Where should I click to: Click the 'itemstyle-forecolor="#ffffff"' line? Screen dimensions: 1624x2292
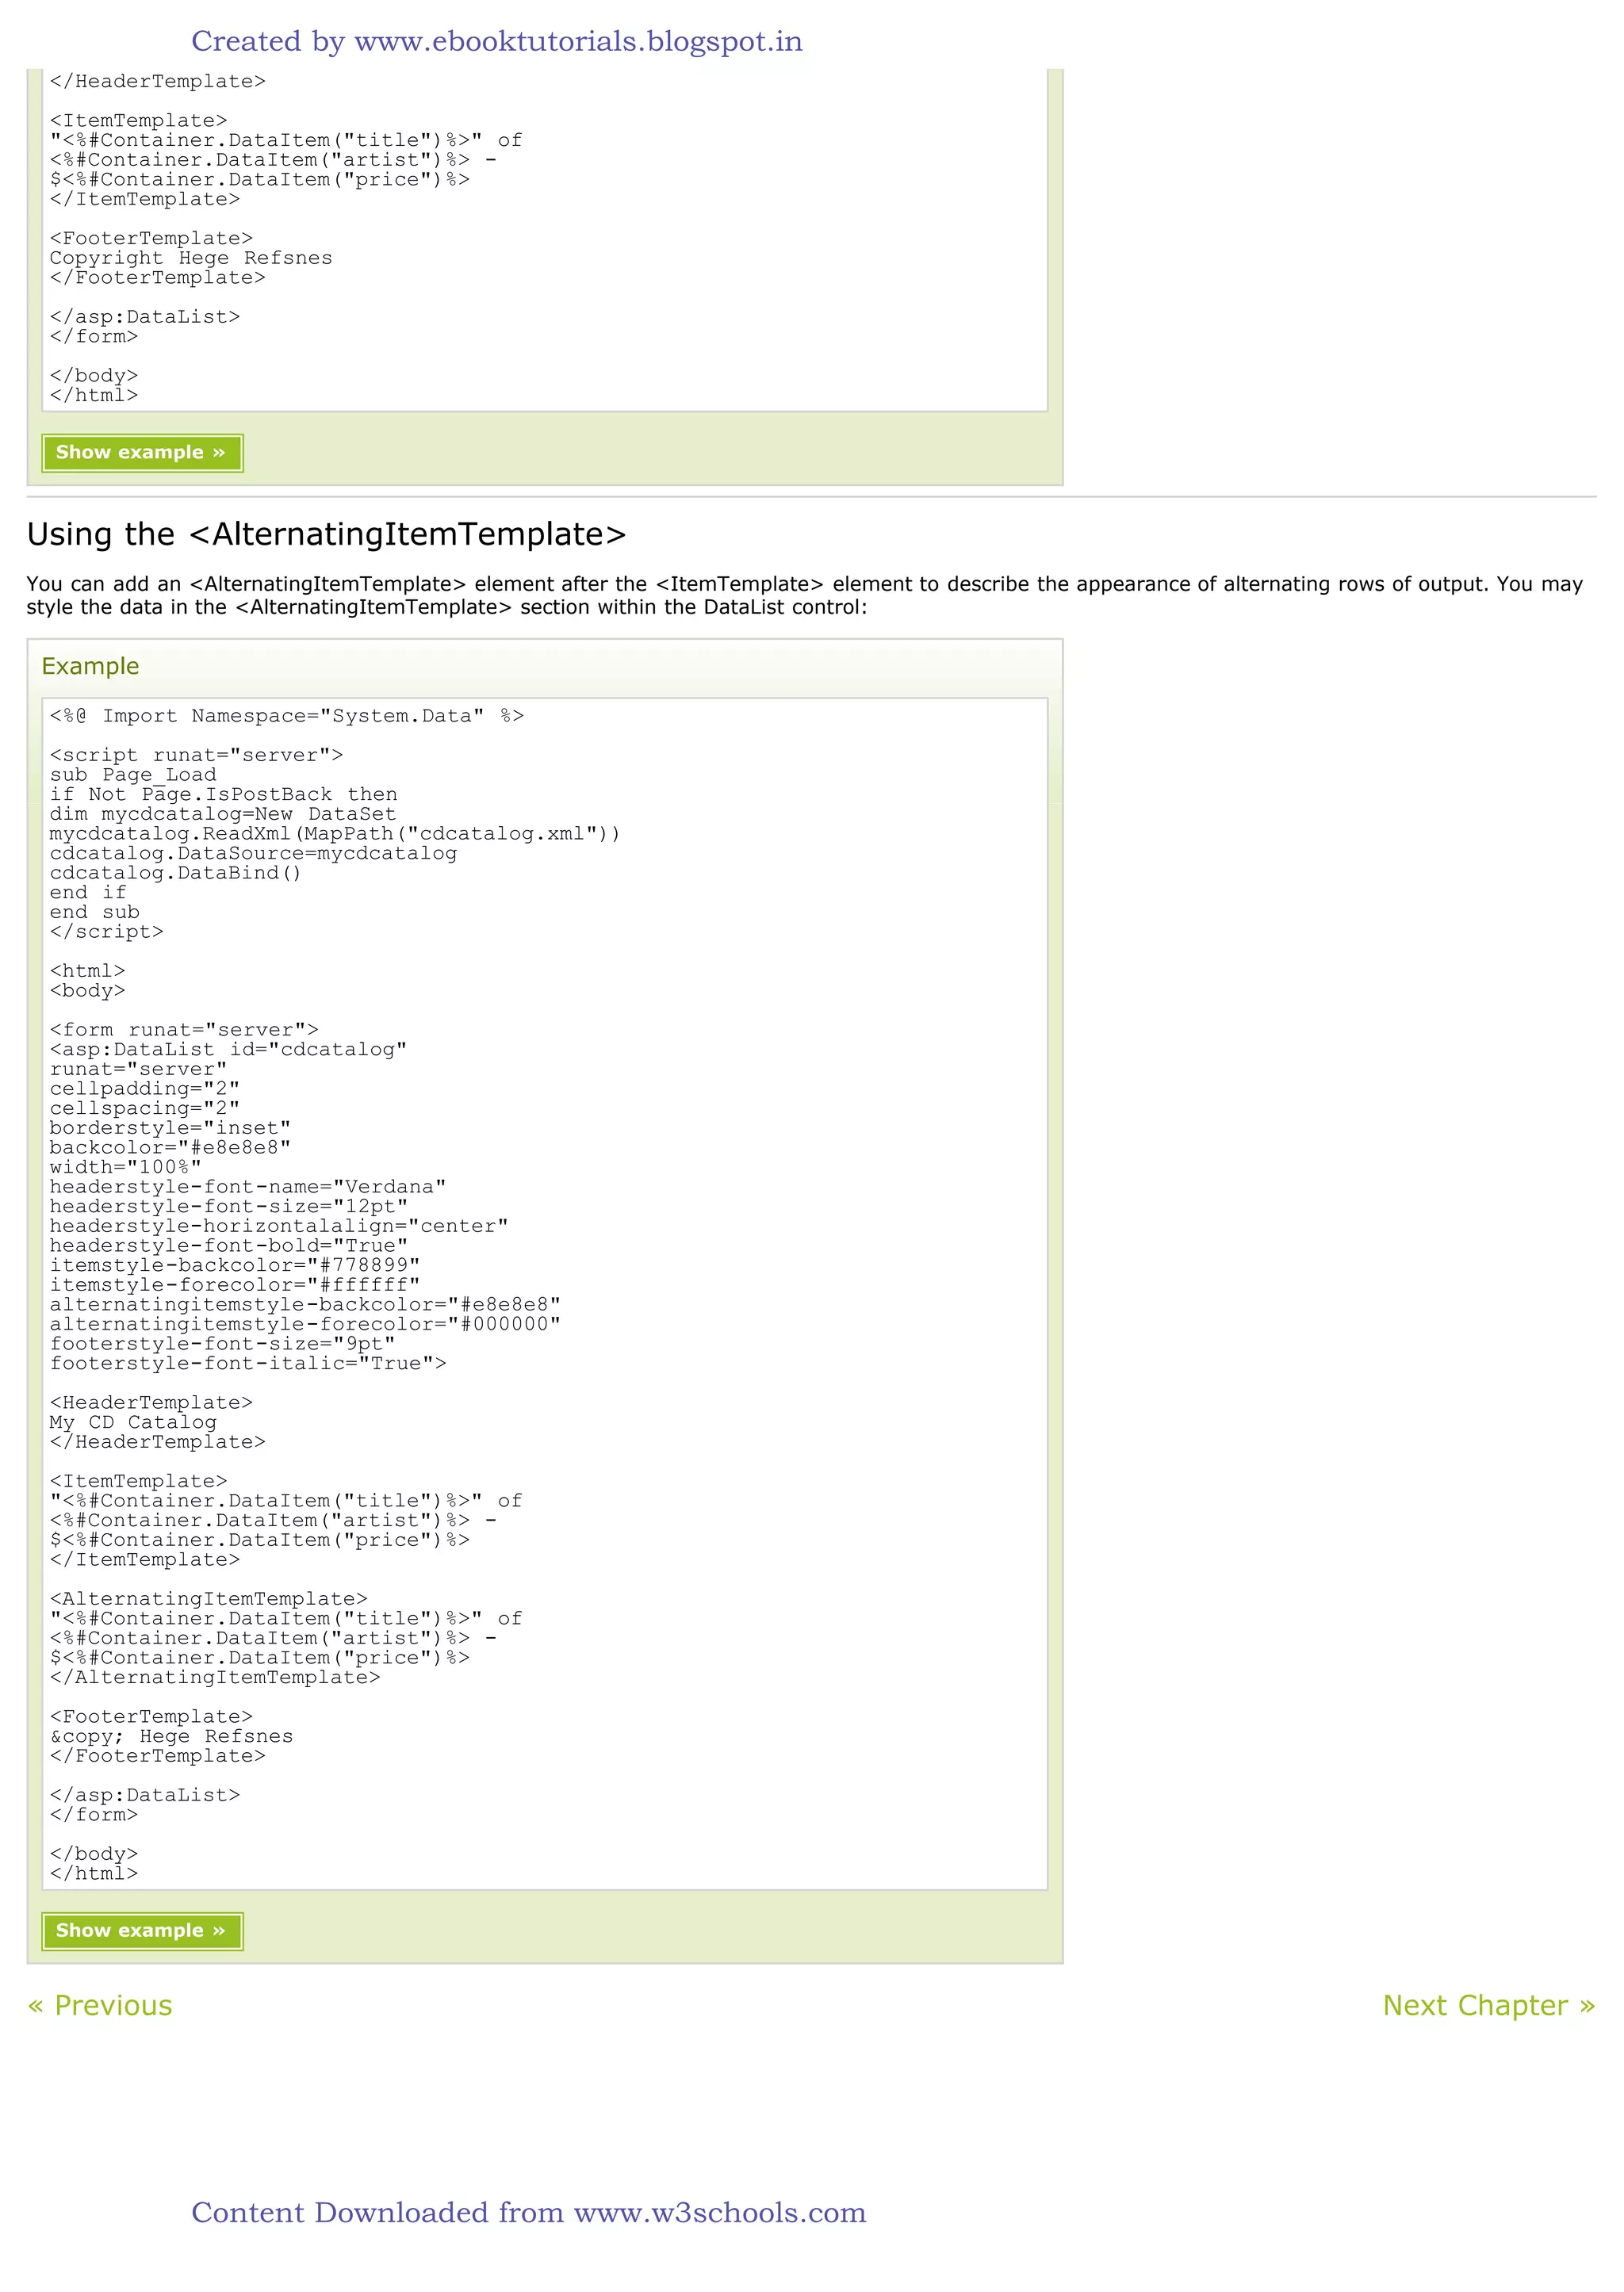[235, 1284]
